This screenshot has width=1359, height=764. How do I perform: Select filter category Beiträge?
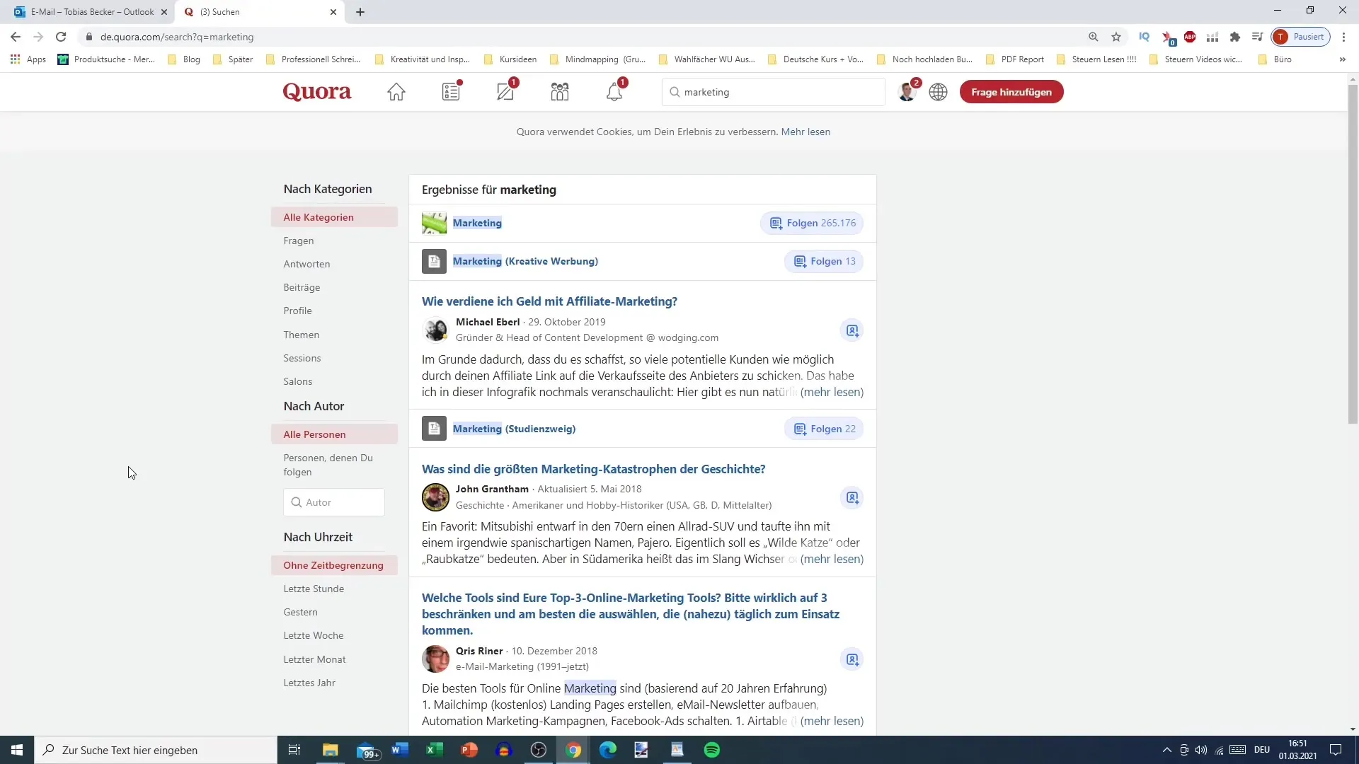coord(302,287)
